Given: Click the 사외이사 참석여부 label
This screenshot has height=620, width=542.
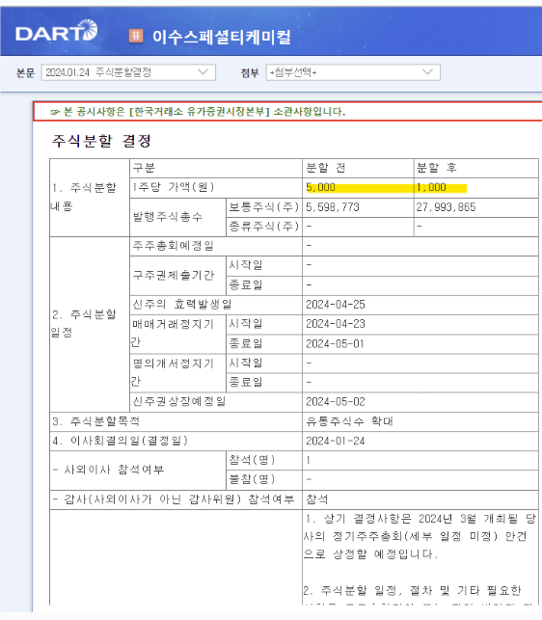Looking at the screenshot, I should [x=108, y=470].
